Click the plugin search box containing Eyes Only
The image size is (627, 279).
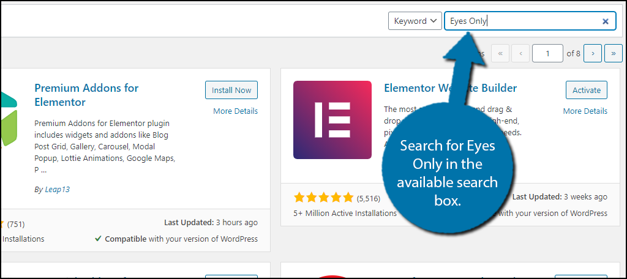coord(530,21)
